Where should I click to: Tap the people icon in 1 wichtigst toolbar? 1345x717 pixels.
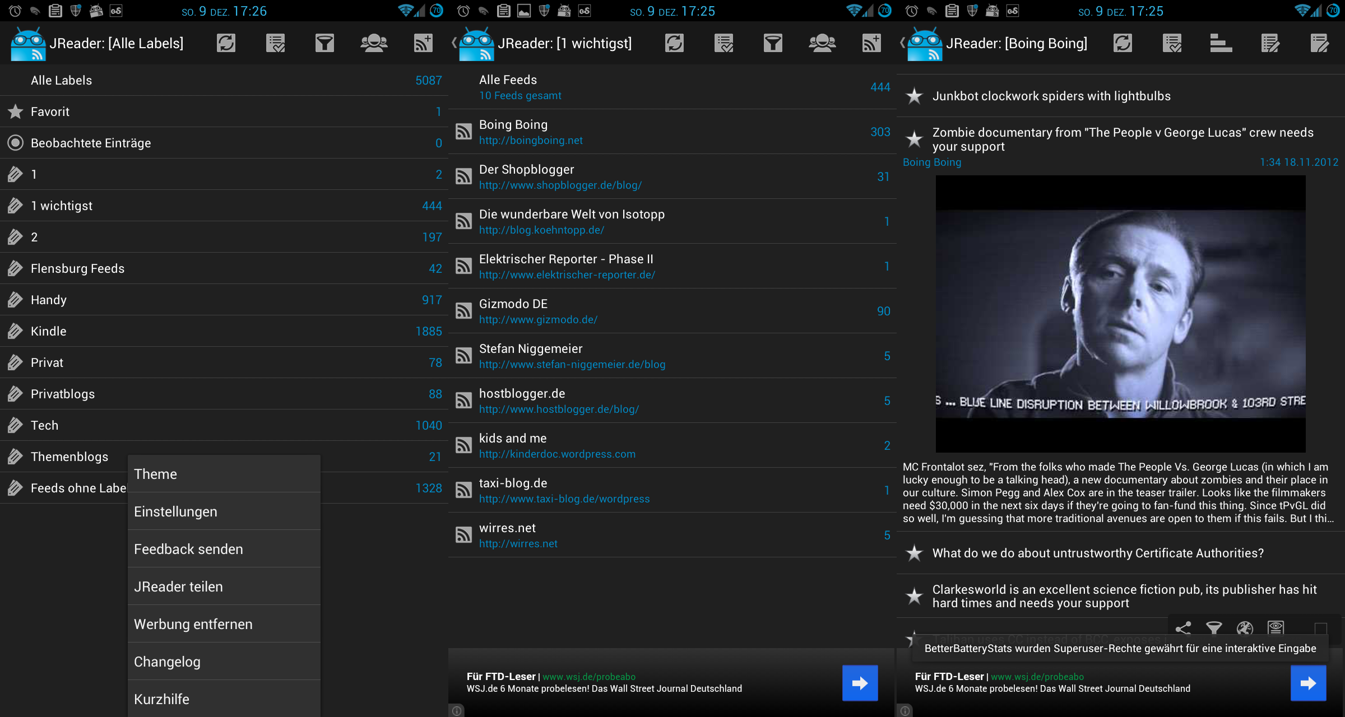coord(822,43)
